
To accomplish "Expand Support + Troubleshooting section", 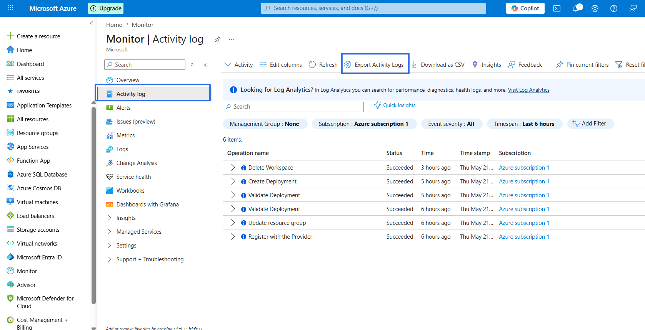I will point(110,259).
